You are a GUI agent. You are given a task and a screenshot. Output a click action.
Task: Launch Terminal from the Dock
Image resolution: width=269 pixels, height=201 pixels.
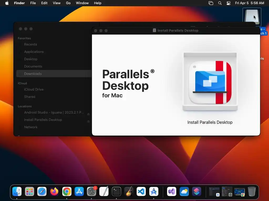point(116,191)
